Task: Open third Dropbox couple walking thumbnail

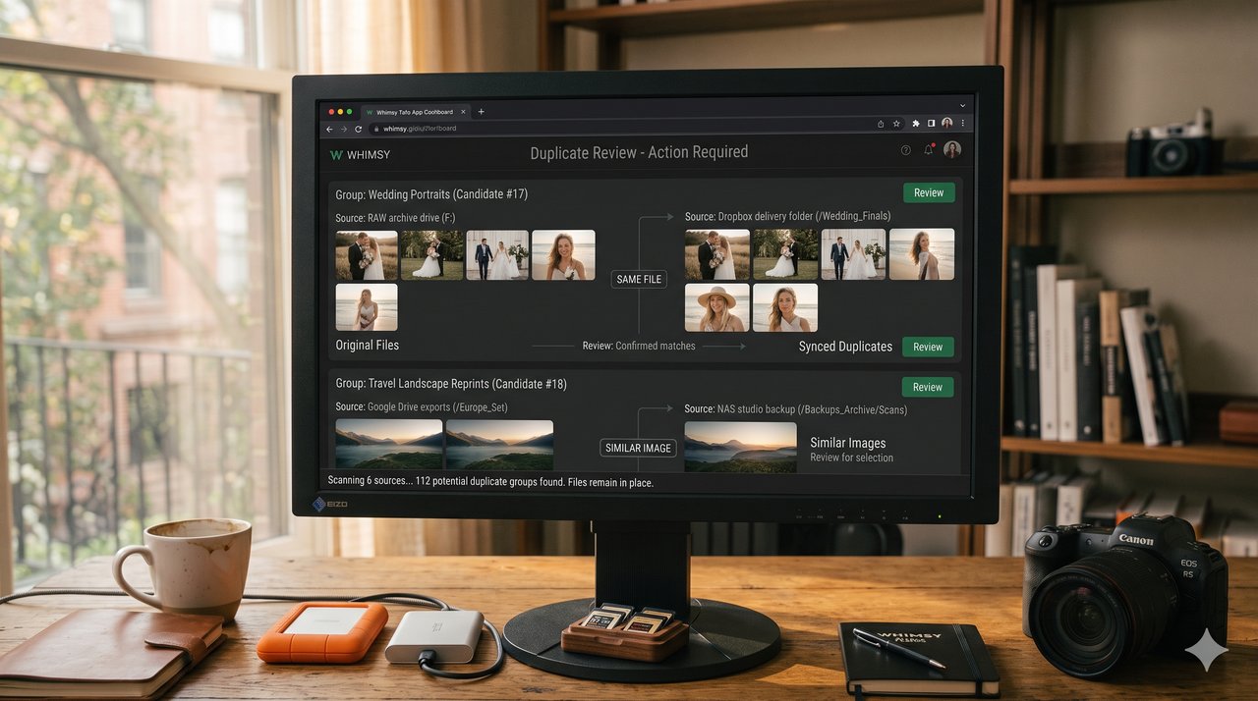Action: (x=853, y=254)
